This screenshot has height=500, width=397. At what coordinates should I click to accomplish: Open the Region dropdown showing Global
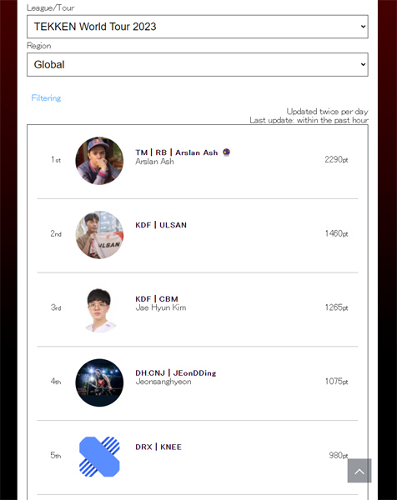tap(197, 64)
